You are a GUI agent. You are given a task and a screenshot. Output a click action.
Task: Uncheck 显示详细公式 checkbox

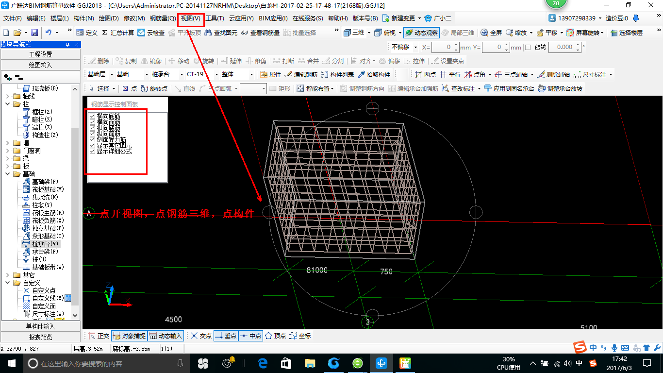92,152
